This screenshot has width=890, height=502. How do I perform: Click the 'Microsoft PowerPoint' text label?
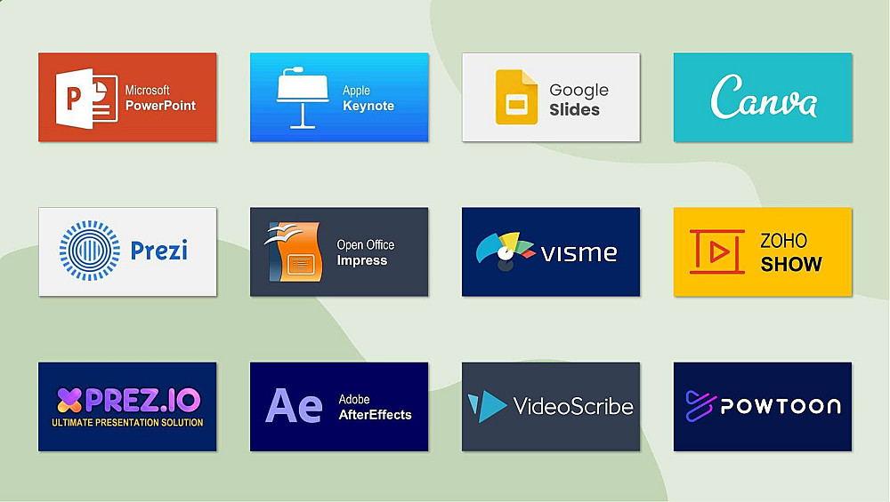pyautogui.click(x=160, y=98)
